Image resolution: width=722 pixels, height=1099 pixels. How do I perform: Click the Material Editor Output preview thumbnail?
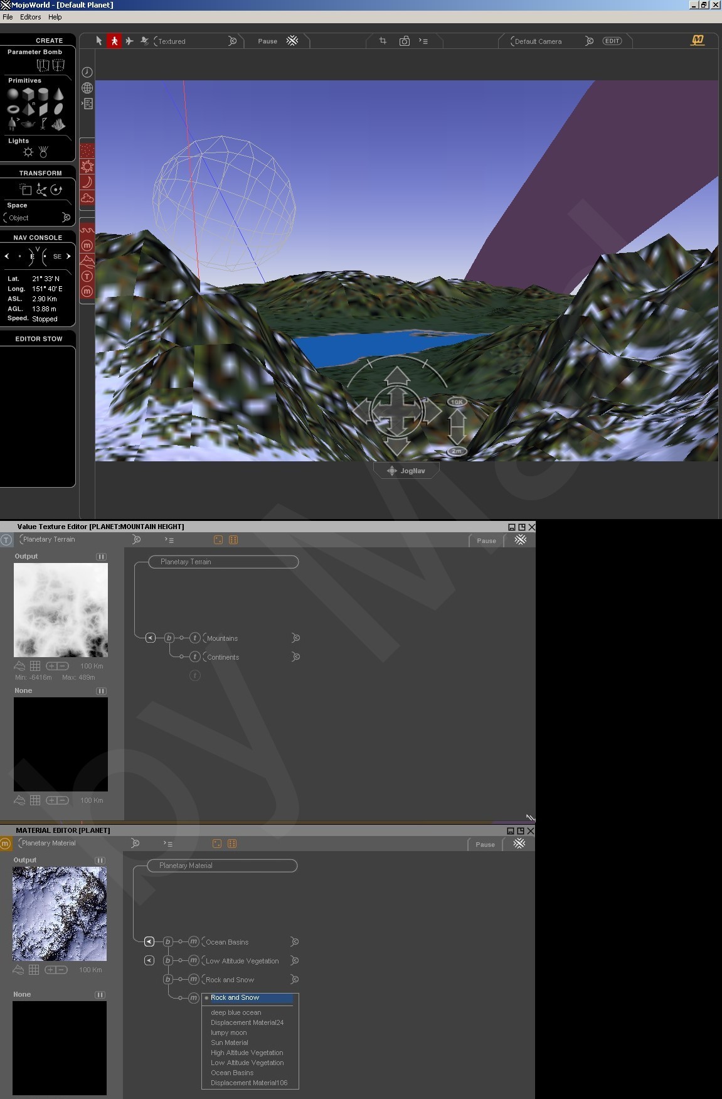tap(60, 914)
